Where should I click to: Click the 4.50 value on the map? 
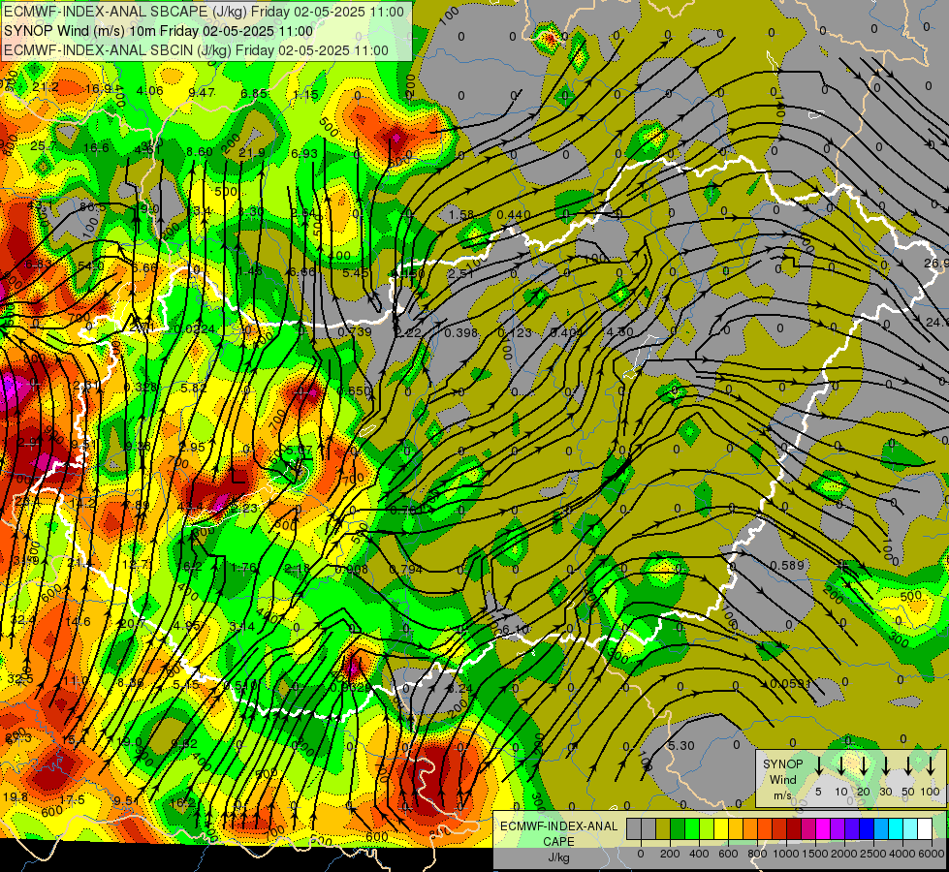coord(619,331)
